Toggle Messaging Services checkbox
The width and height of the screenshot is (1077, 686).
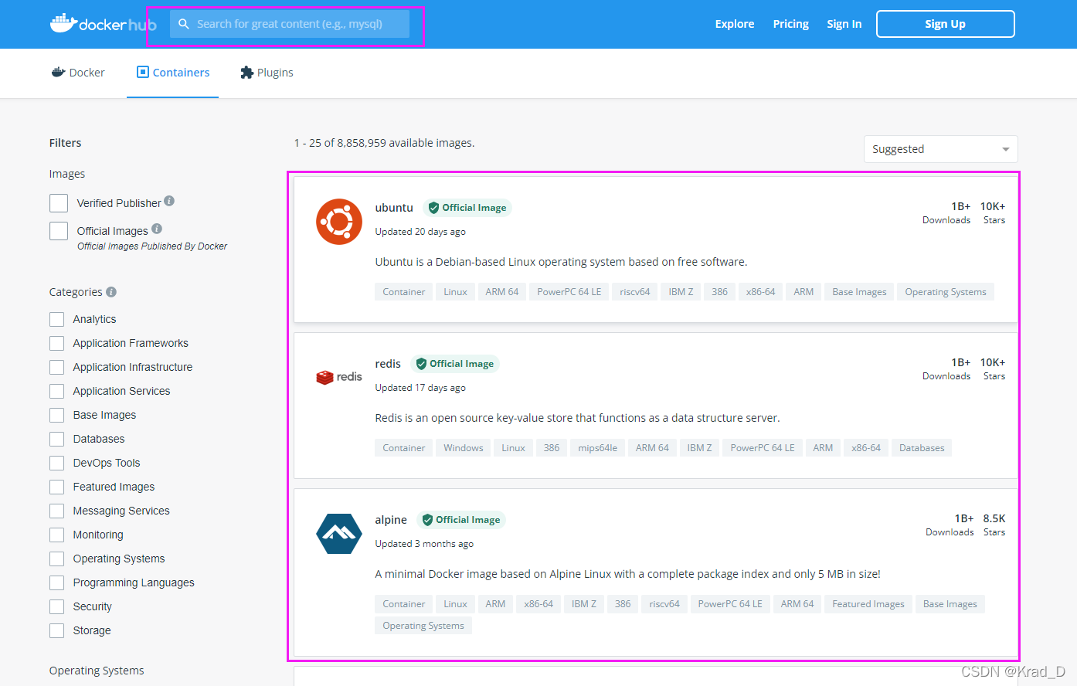[x=56, y=511]
